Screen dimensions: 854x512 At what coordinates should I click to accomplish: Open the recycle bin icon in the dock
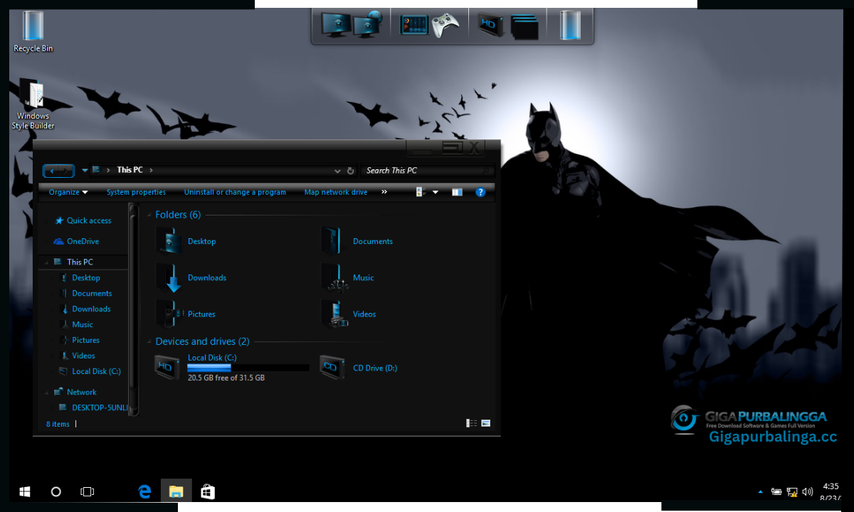(570, 25)
